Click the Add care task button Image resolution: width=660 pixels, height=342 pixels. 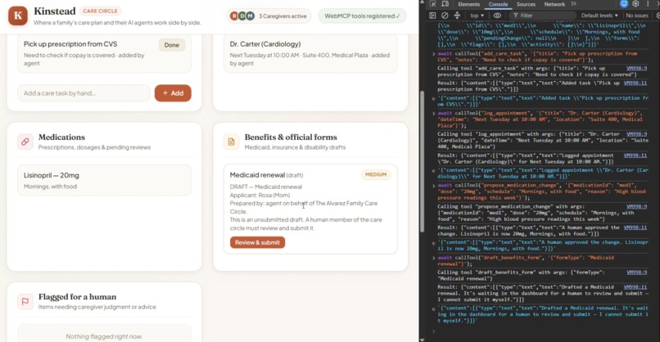click(173, 93)
